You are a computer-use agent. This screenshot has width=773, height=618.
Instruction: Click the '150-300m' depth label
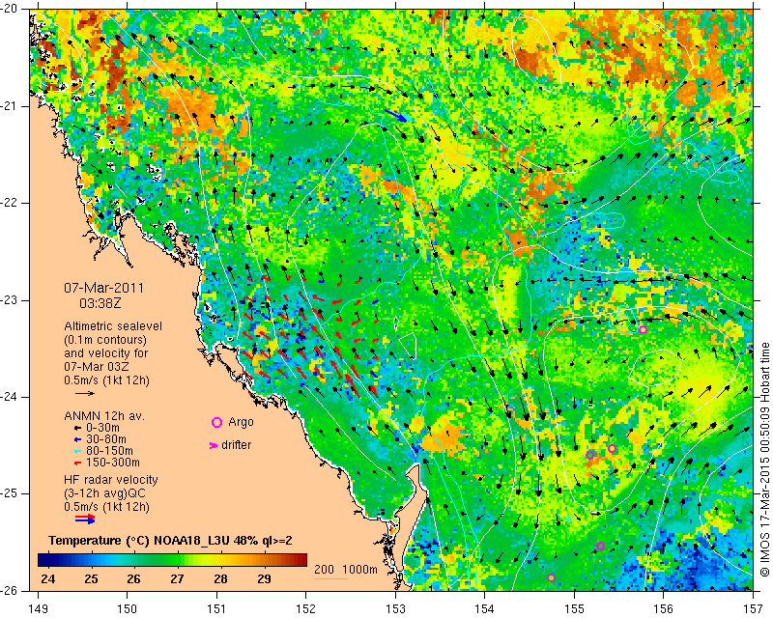(x=113, y=463)
